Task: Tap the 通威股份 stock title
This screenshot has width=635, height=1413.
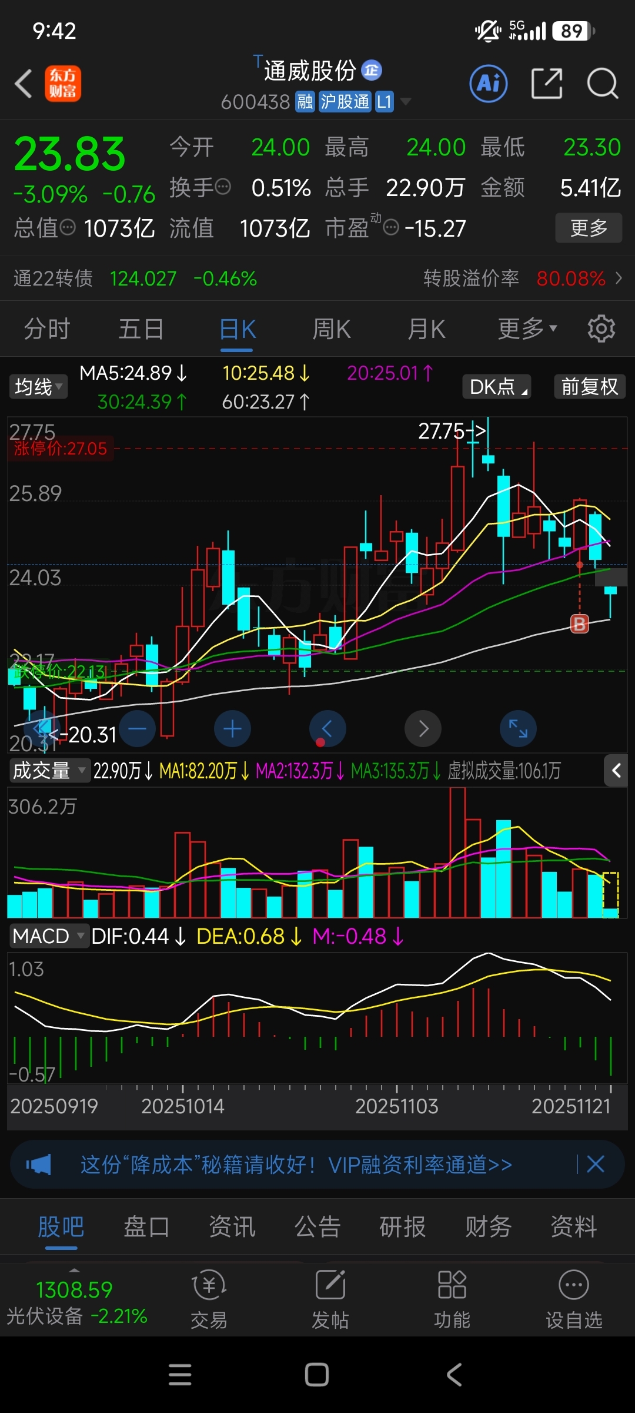Action: [310, 71]
